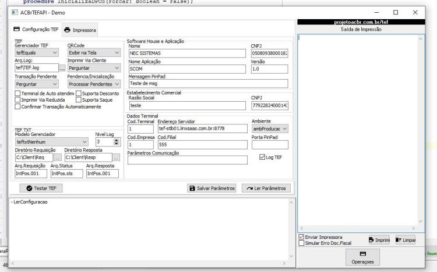Click the LerConfiguracao log line
The image size is (437, 272).
click(x=29, y=202)
